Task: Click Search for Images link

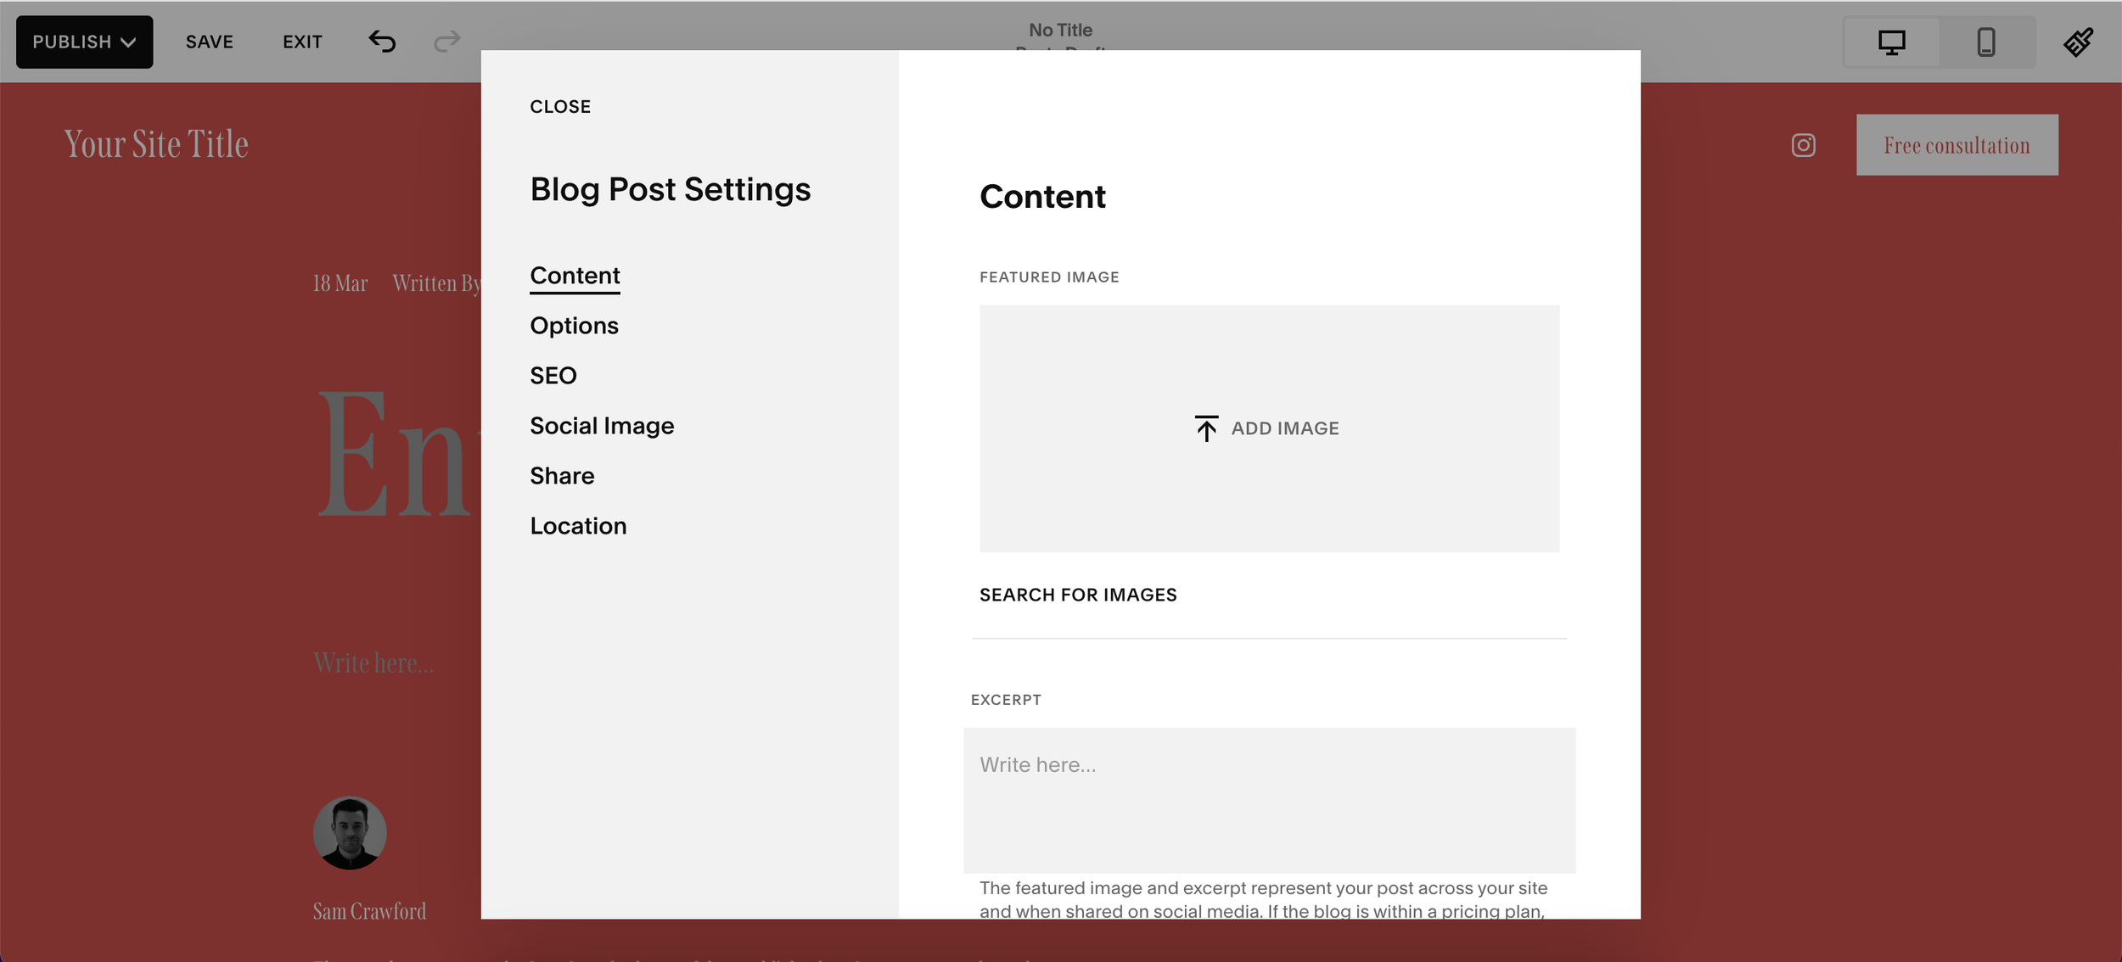Action: [x=1077, y=595]
